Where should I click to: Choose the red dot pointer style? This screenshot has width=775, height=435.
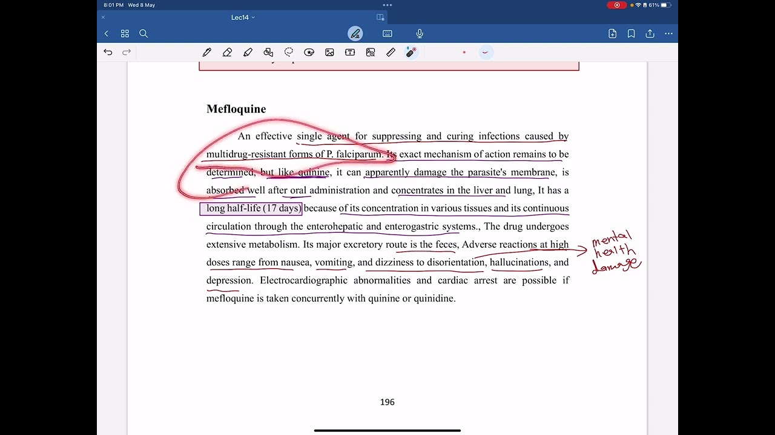tap(464, 53)
